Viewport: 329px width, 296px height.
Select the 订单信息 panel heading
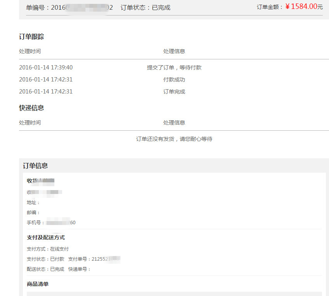click(x=35, y=166)
